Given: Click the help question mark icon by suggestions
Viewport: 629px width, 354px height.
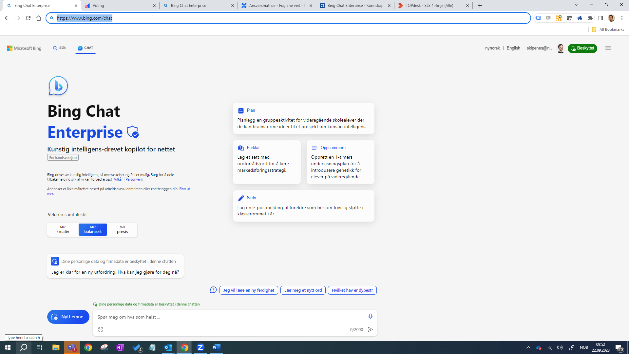Looking at the screenshot, I should click(213, 290).
